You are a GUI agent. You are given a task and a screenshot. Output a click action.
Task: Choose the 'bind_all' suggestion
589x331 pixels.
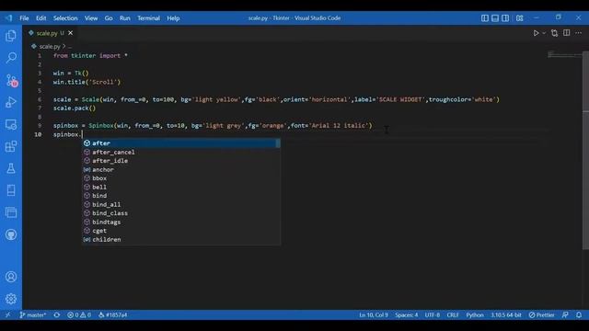point(181,204)
